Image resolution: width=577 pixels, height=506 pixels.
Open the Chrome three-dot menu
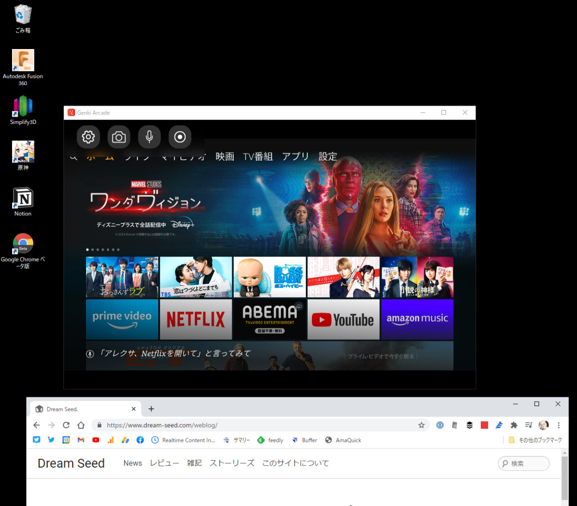tap(559, 425)
